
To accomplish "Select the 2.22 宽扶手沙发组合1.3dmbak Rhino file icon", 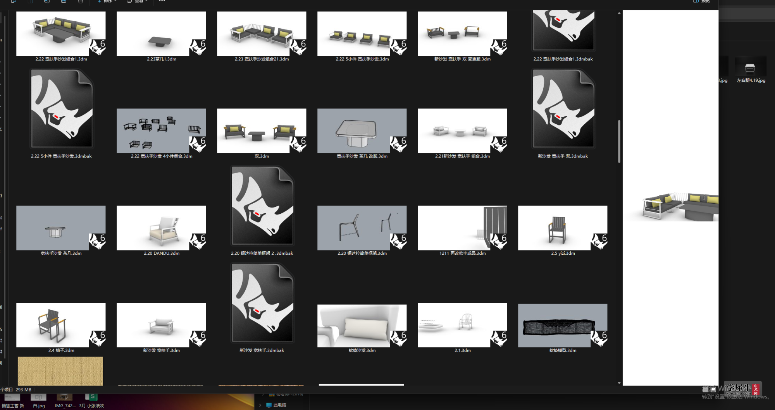I will click(563, 30).
